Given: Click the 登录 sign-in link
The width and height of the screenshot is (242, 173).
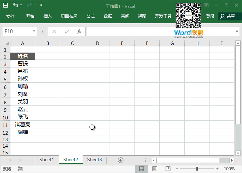Looking at the screenshot, I should (210, 16).
